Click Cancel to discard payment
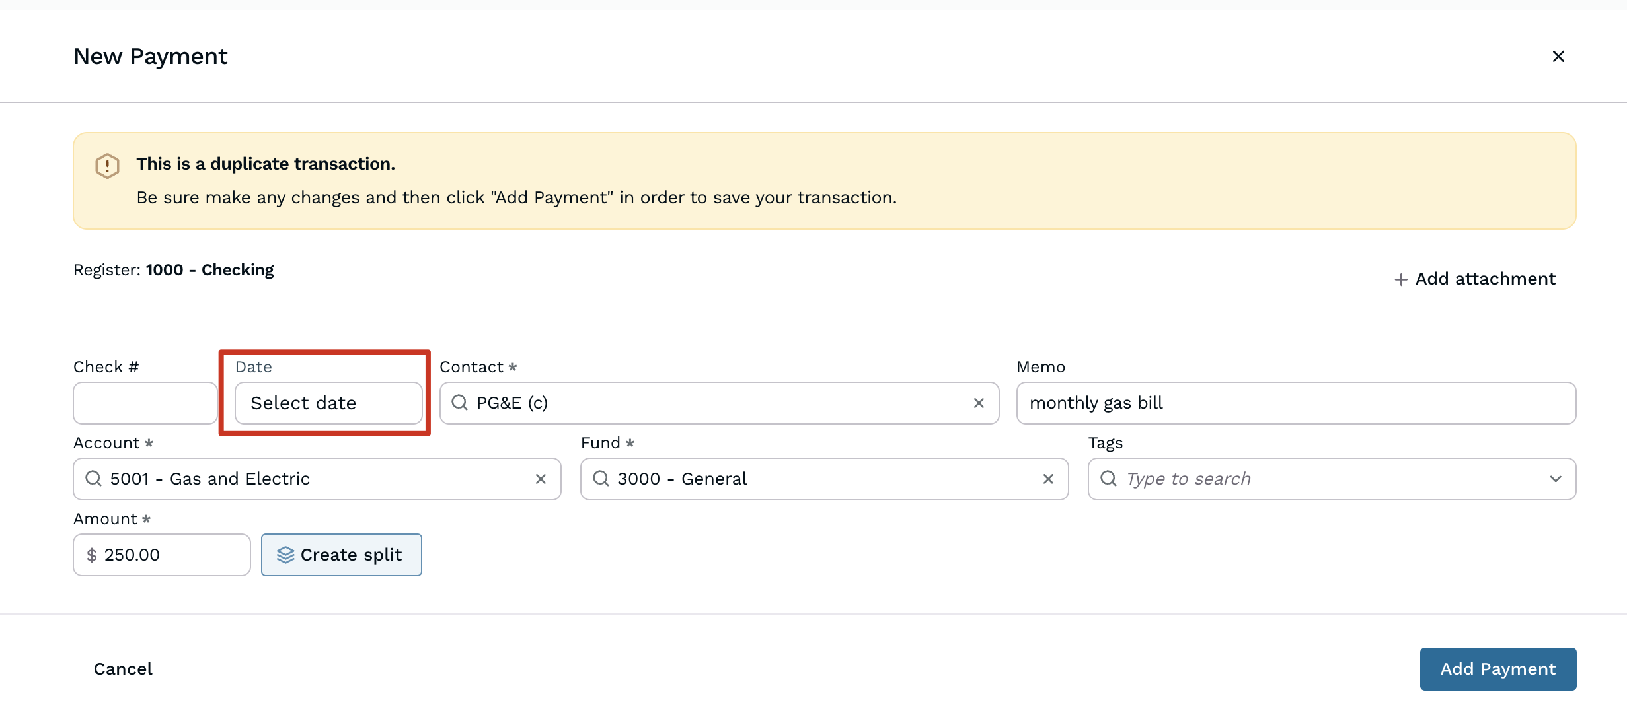The image size is (1627, 721). (x=123, y=669)
